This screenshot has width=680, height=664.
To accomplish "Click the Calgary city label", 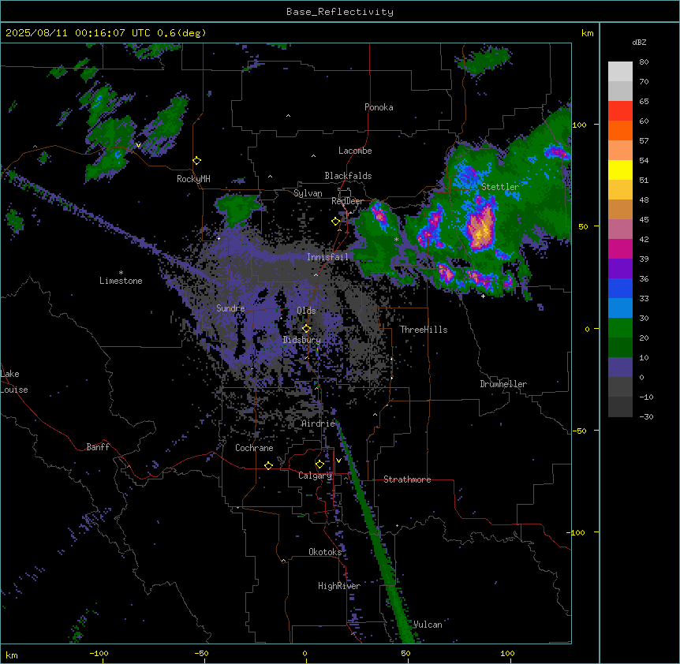I will click(315, 476).
